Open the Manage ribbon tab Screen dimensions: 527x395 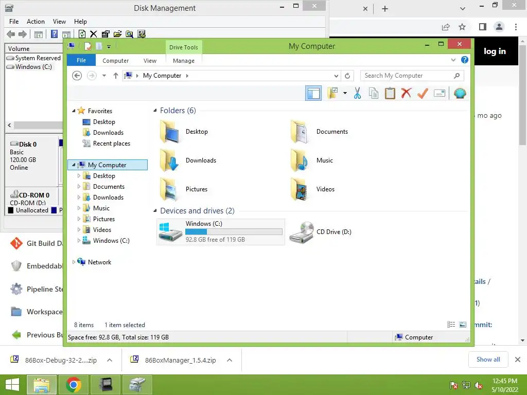pyautogui.click(x=184, y=61)
